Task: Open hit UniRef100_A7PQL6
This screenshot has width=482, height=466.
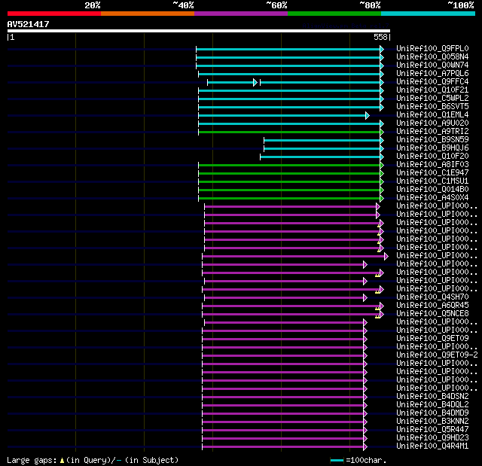Action: click(432, 74)
